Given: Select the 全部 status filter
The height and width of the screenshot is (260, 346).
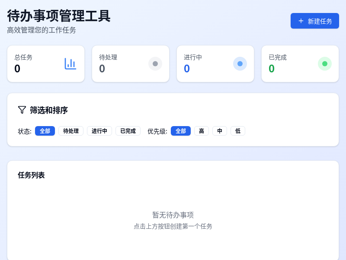Looking at the screenshot, I should coord(45,131).
